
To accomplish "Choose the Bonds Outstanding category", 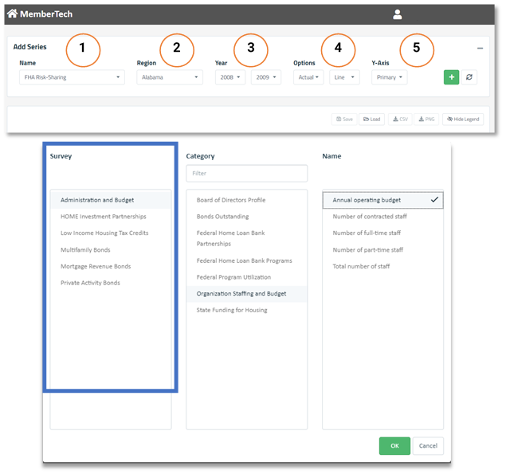I will [222, 217].
